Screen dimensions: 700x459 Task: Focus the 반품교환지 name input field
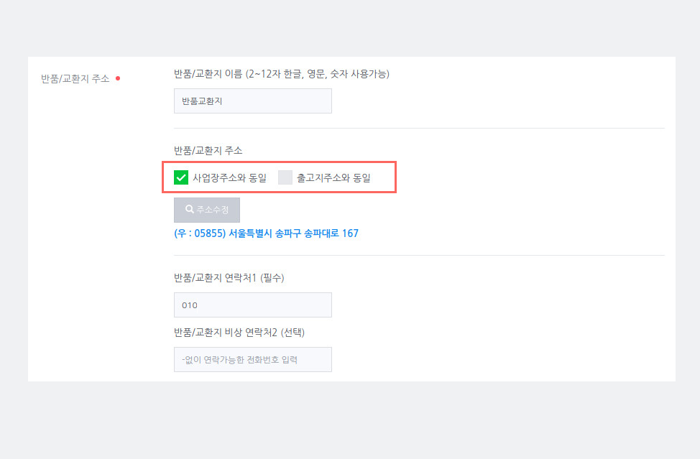[253, 101]
